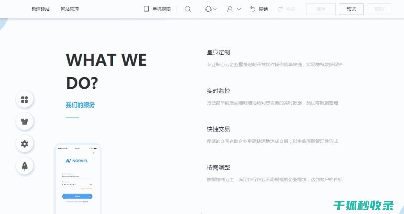404x214 pixels.
Task: Select the 我们的服务 subtitle text
Action: point(80,105)
